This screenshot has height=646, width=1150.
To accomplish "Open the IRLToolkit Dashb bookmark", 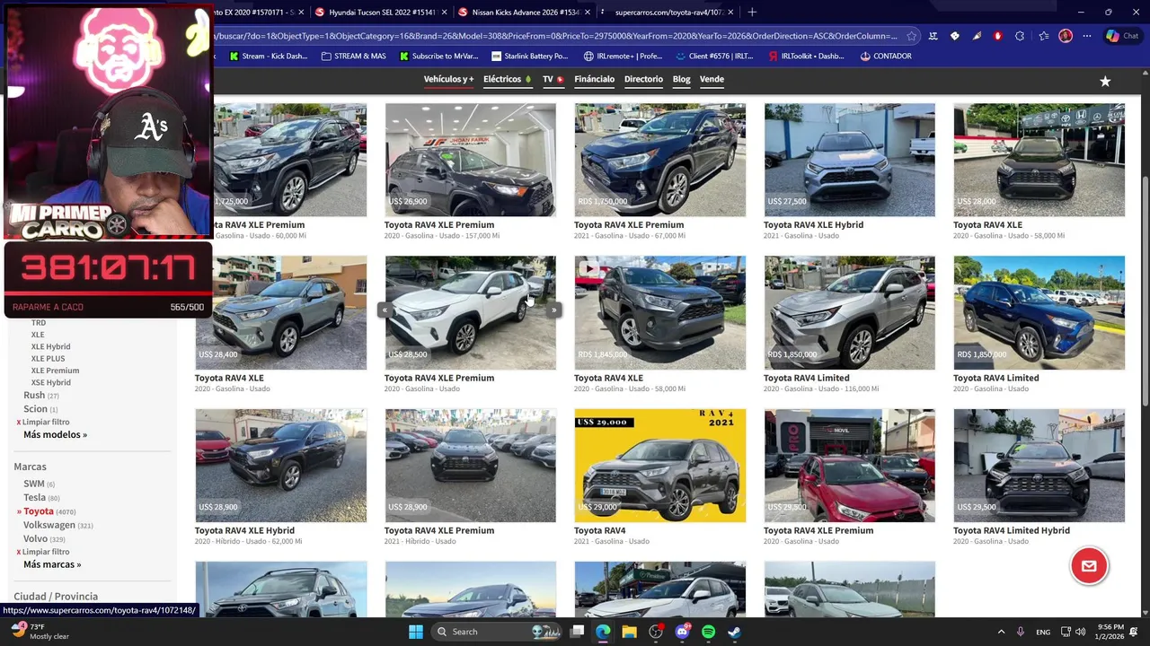I will coord(806,56).
